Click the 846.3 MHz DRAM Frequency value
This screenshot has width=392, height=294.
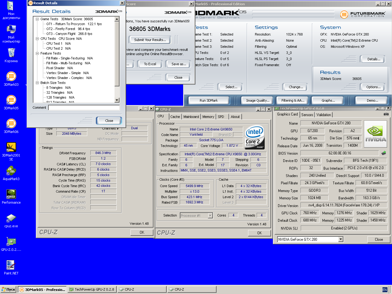point(103,153)
